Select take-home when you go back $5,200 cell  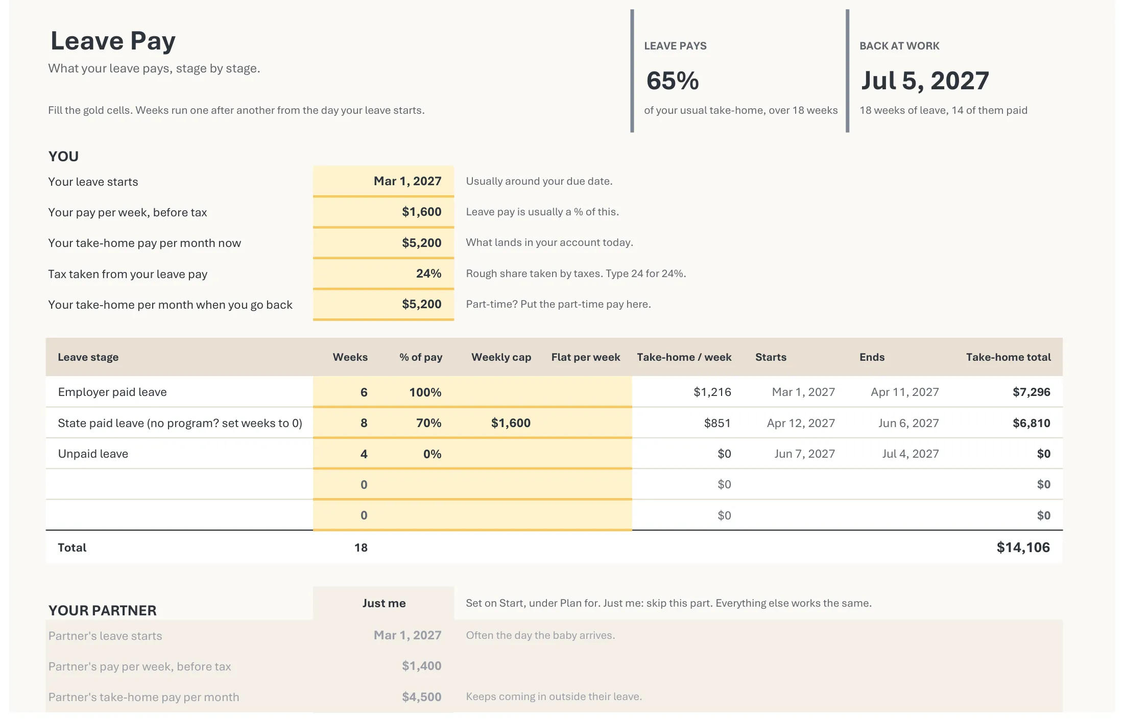click(x=384, y=305)
